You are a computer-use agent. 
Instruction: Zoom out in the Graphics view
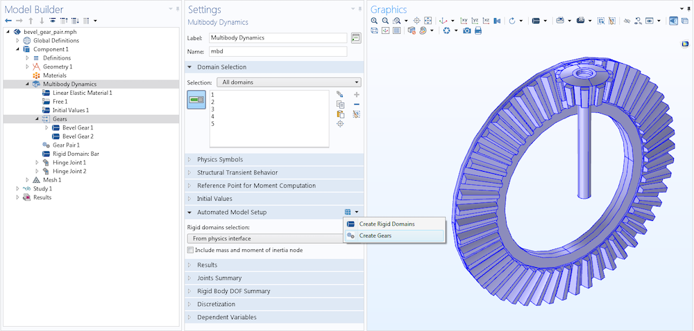coord(385,21)
